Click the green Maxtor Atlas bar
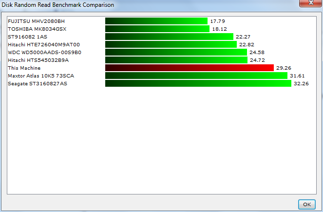The height and width of the screenshot is (212, 323). point(196,76)
